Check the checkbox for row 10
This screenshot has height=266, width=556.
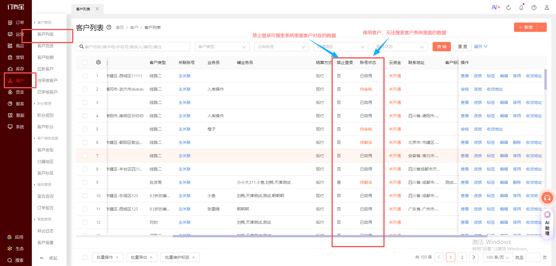(85, 196)
